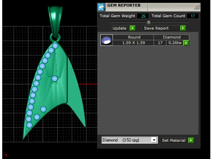Click the Round shape cell

point(133,37)
